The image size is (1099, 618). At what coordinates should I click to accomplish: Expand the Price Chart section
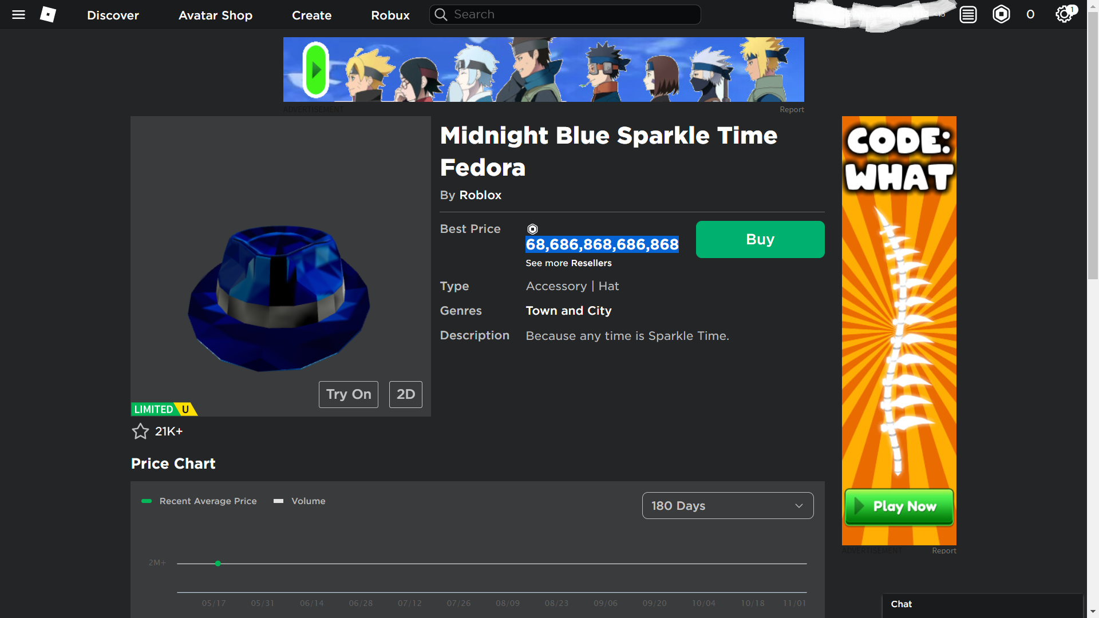coord(173,463)
